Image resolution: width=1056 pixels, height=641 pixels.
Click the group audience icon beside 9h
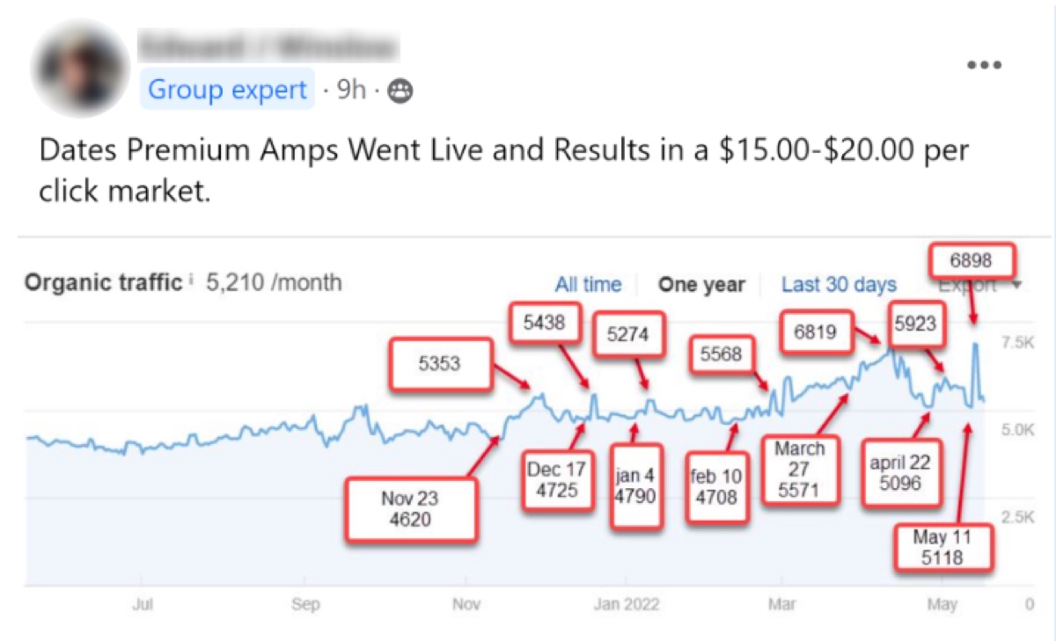click(x=400, y=91)
